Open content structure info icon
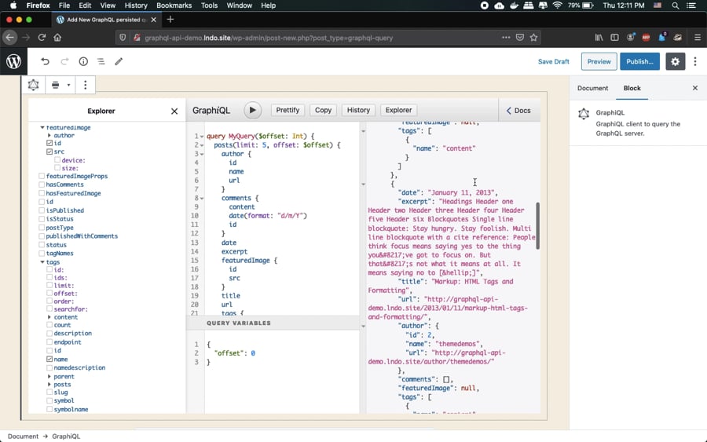 (83, 61)
